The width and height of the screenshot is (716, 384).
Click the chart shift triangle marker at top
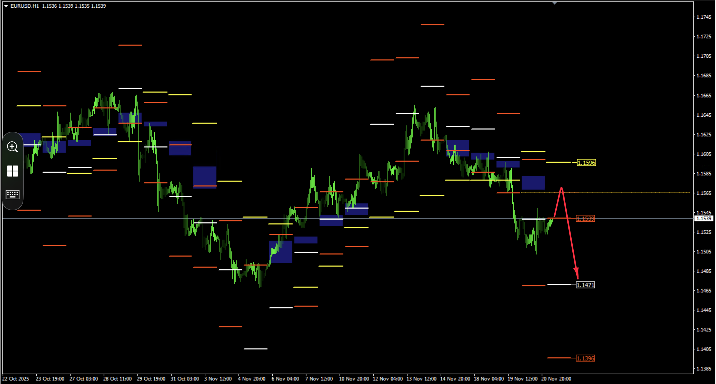(x=555, y=3)
